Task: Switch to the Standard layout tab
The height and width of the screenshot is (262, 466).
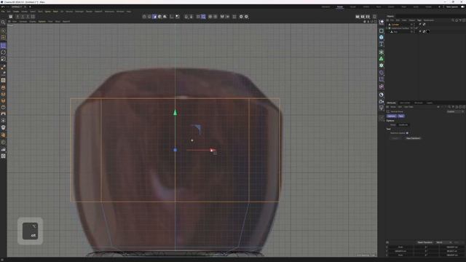Action: pyautogui.click(x=325, y=7)
